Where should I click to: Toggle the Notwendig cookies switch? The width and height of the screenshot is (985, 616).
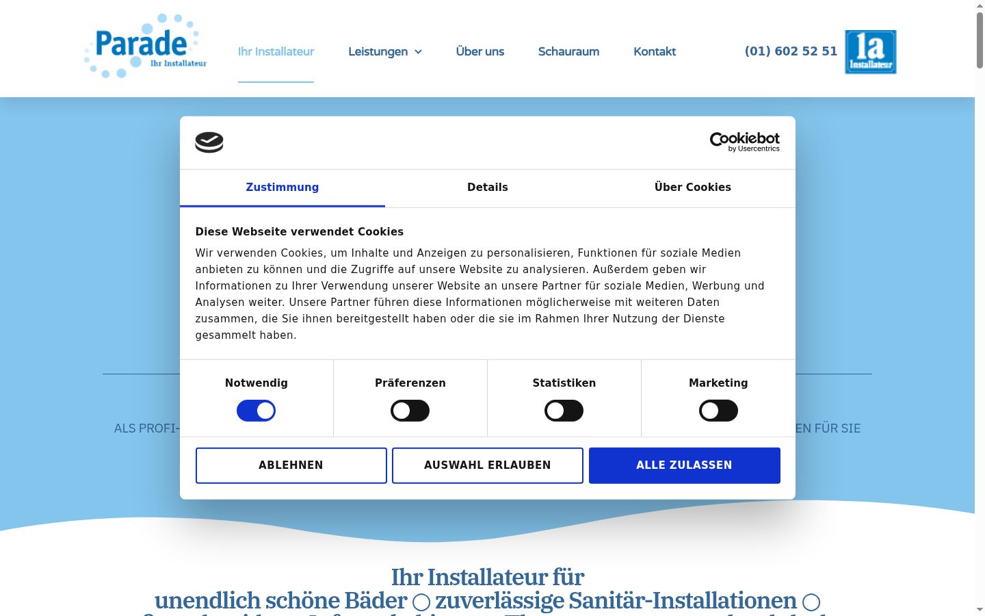(x=256, y=411)
